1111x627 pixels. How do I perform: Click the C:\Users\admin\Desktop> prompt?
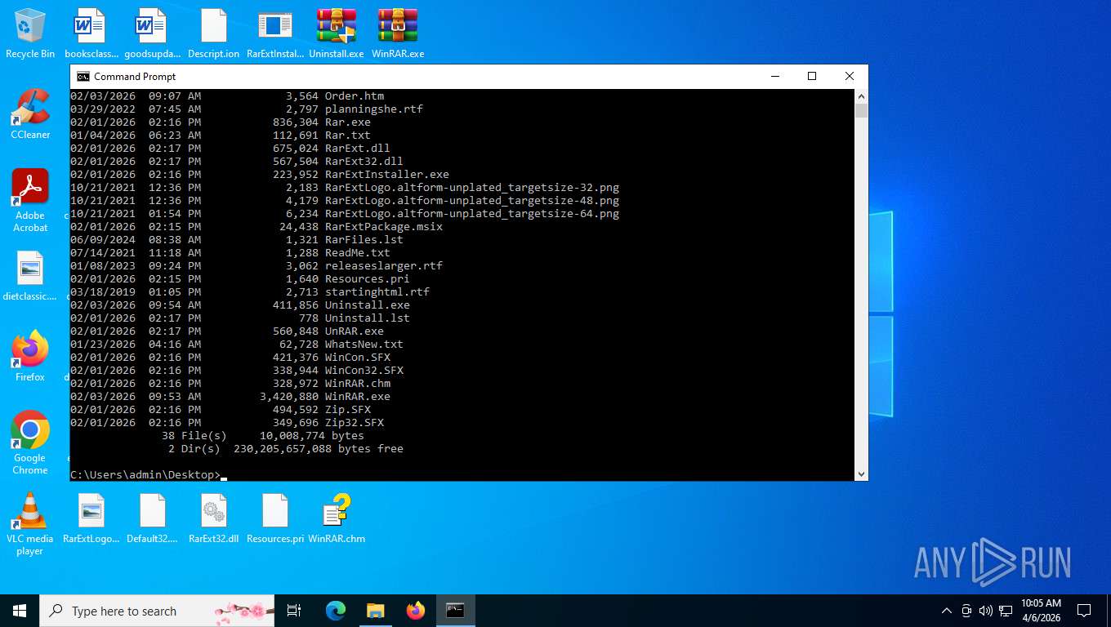pos(145,474)
